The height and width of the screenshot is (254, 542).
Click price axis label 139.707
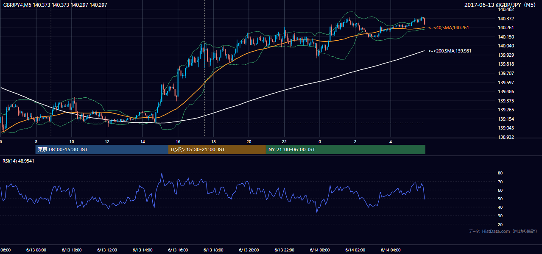(507, 73)
